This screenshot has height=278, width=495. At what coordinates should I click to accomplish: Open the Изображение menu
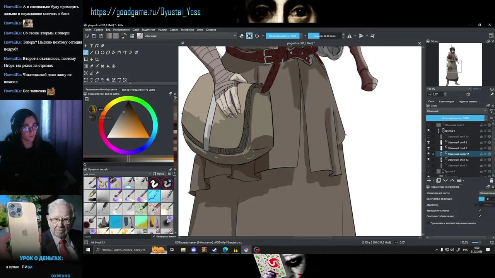pyautogui.click(x=121, y=30)
